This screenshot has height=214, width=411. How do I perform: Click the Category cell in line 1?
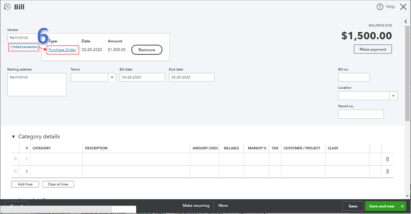point(56,159)
